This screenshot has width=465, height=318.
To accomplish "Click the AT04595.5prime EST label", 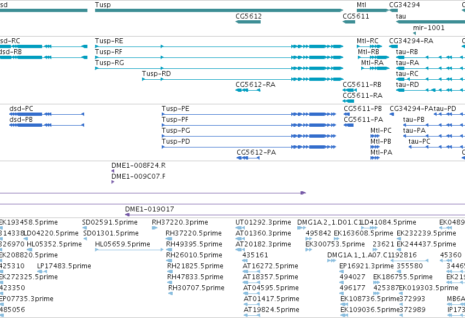I will (x=271, y=288).
